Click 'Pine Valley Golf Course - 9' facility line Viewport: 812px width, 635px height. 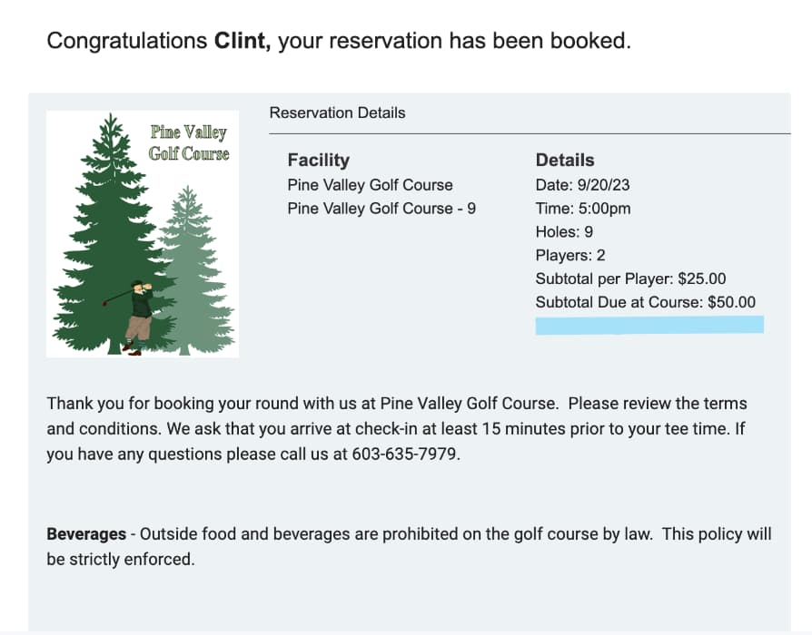point(381,209)
